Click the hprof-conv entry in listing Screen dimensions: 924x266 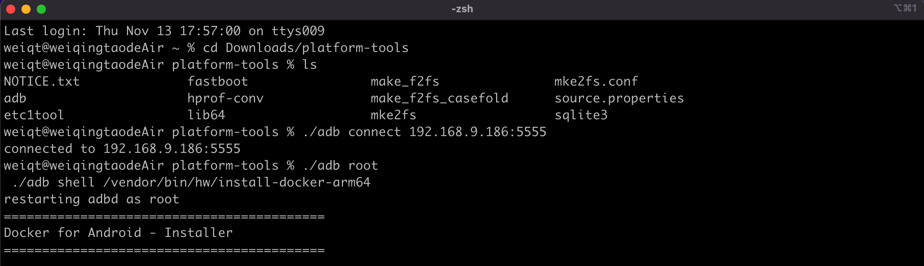tap(225, 98)
